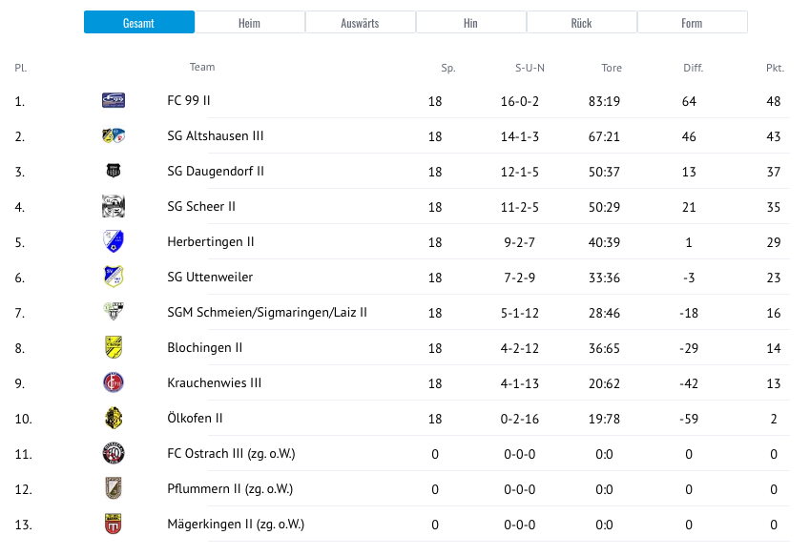Click the SG Uttenweiler team crest
Viewport: 810px width, 556px height.
point(113,277)
